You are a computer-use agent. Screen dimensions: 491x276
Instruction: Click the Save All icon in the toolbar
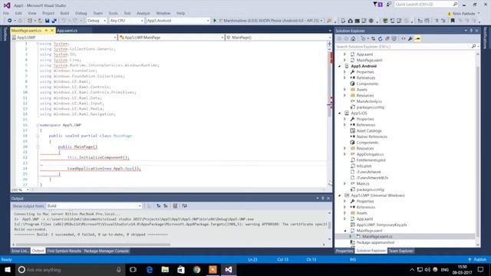pos(54,21)
